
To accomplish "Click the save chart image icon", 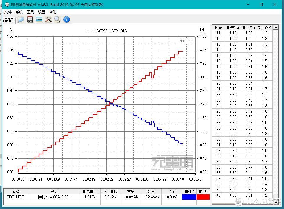I will click(39, 19).
